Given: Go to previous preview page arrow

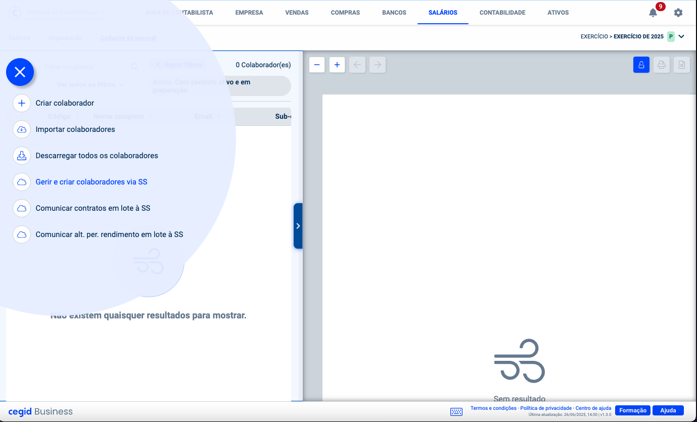Looking at the screenshot, I should [357, 65].
